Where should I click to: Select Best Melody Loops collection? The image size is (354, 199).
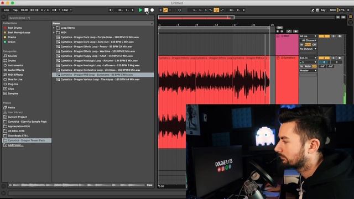19,33
